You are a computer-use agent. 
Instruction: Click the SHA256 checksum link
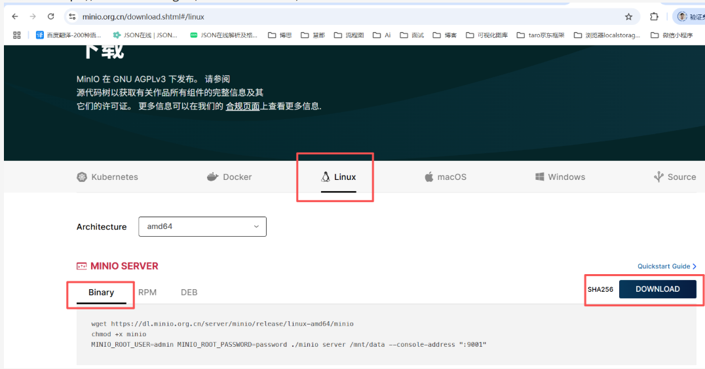pyautogui.click(x=600, y=289)
